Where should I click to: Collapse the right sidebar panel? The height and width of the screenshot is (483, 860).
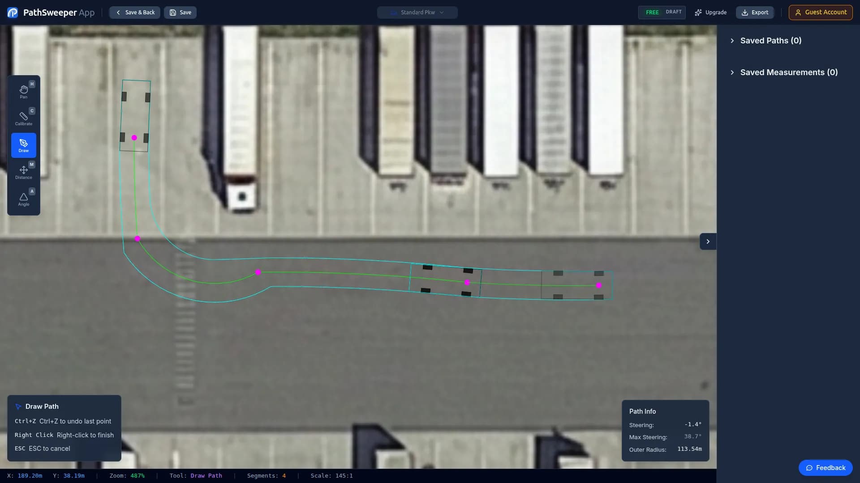(707, 241)
